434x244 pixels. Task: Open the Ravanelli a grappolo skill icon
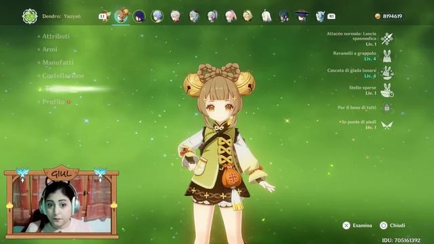(x=387, y=56)
